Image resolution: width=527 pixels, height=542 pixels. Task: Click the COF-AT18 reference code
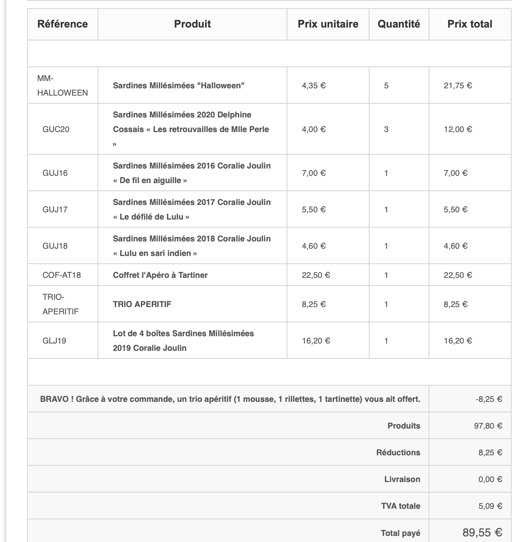click(x=62, y=275)
